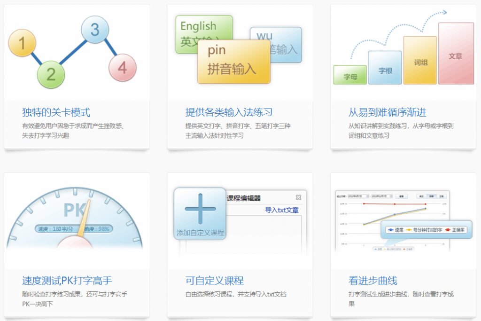Click the red level 4 circle
481x321 pixels.
pyautogui.click(x=122, y=68)
